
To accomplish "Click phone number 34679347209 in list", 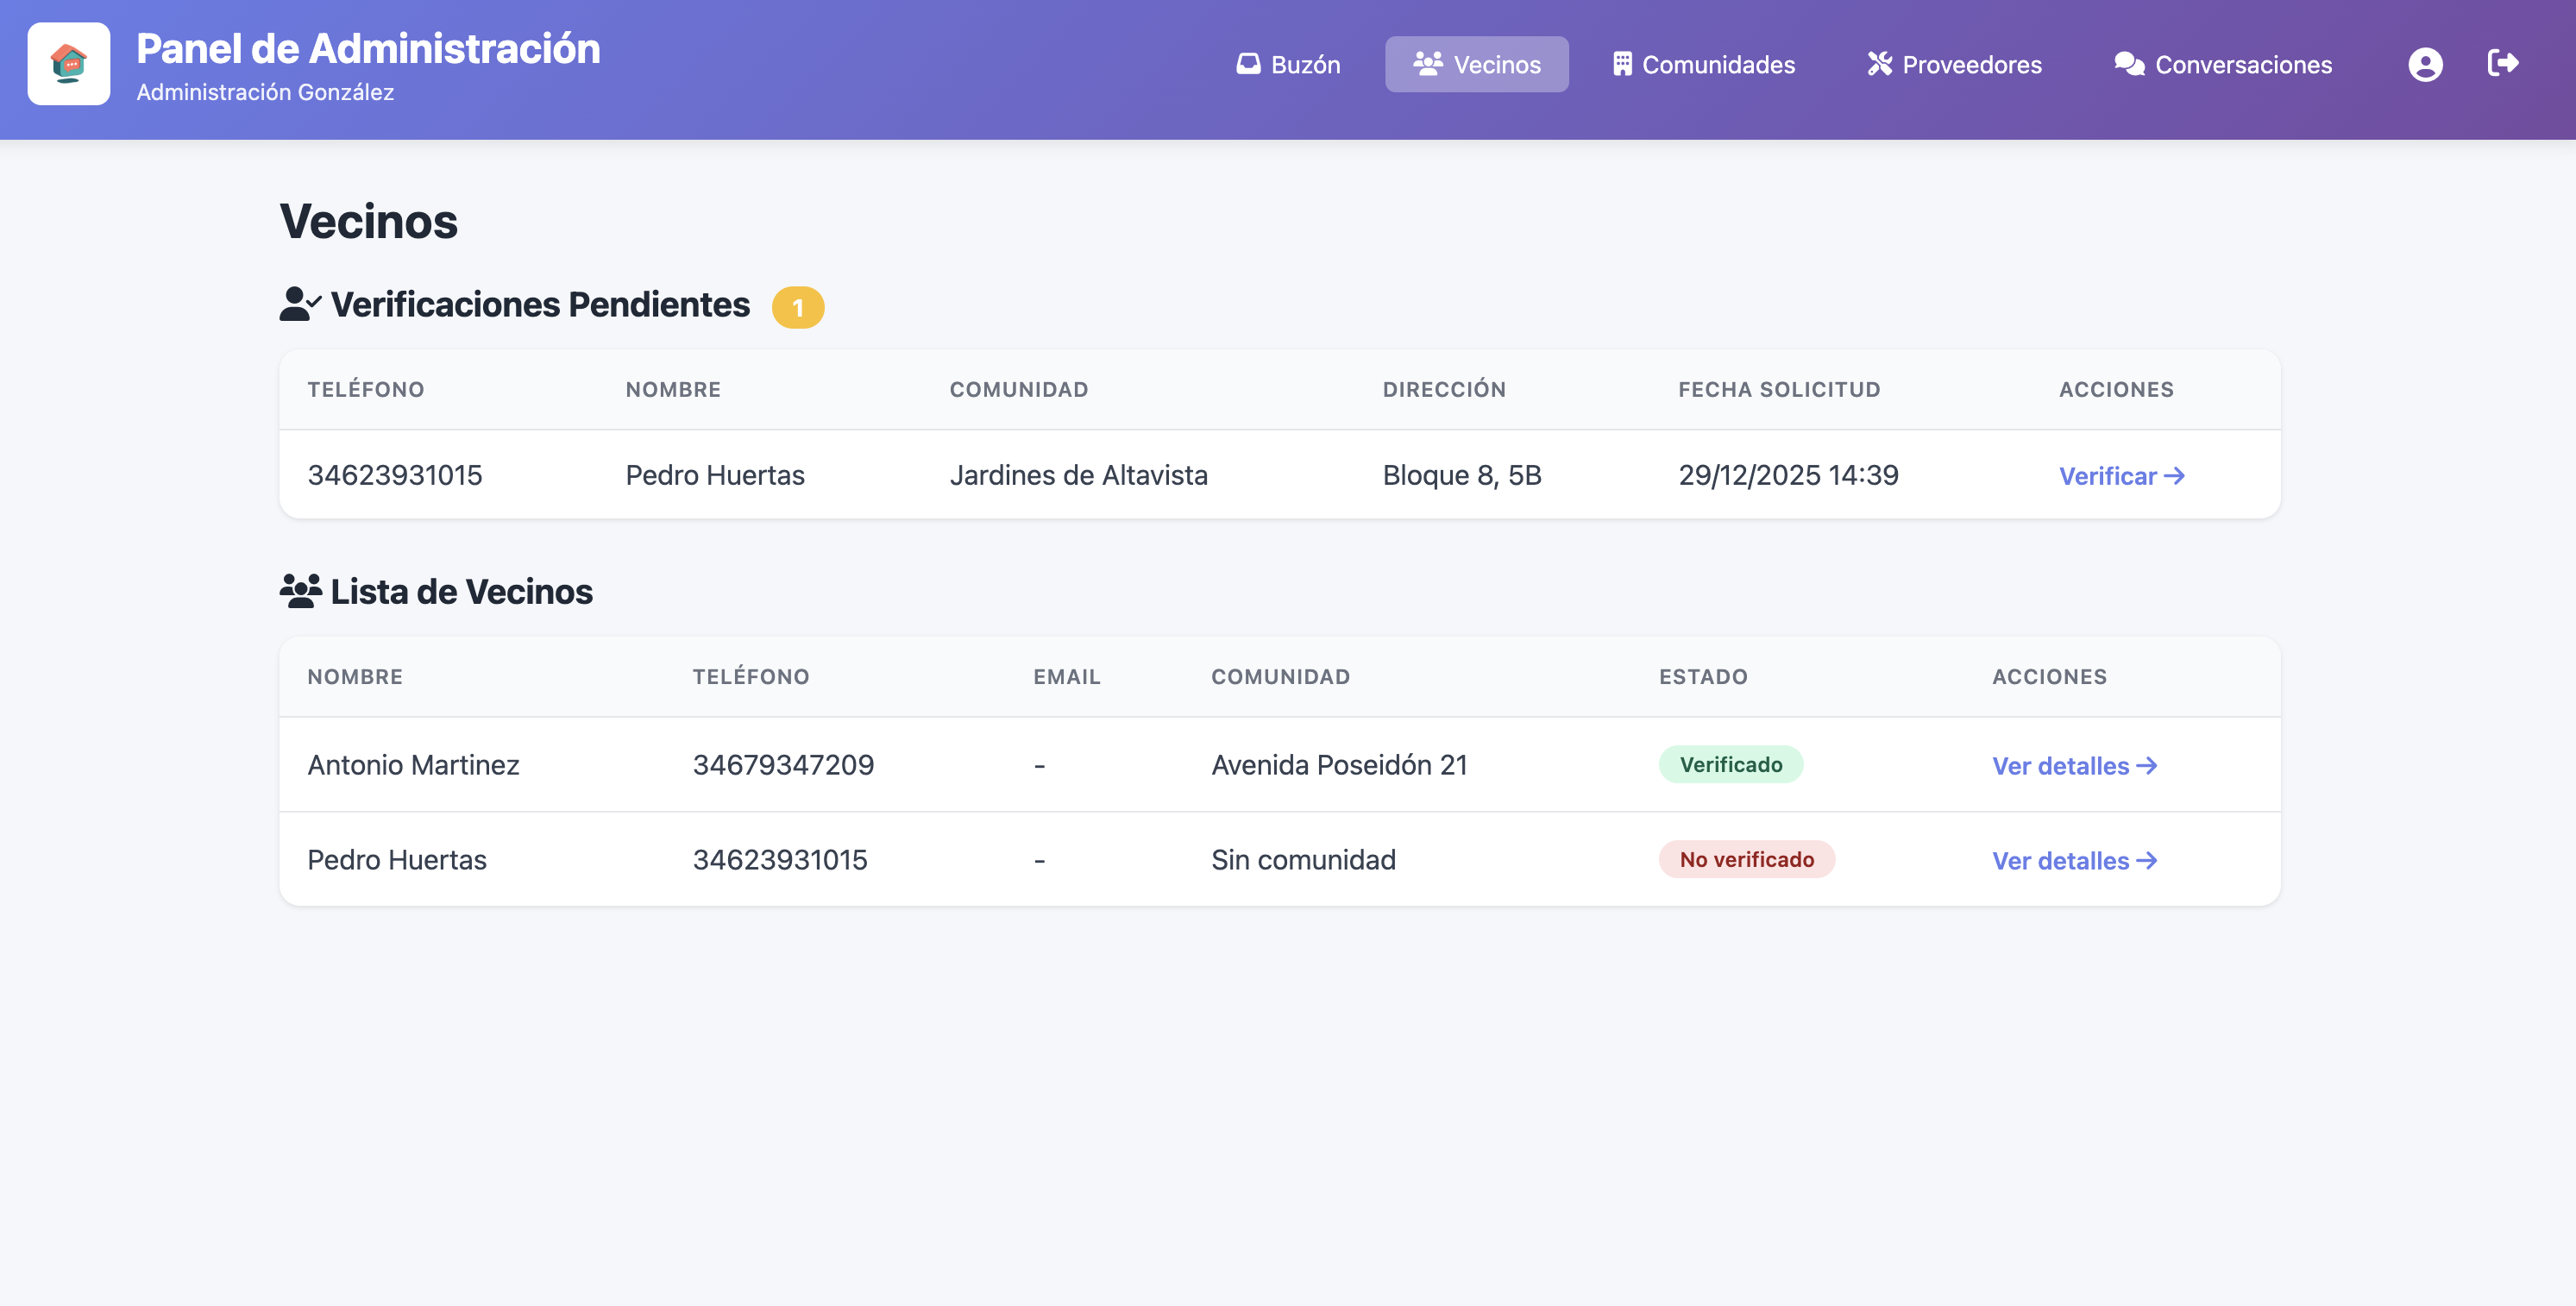I will [x=783, y=765].
